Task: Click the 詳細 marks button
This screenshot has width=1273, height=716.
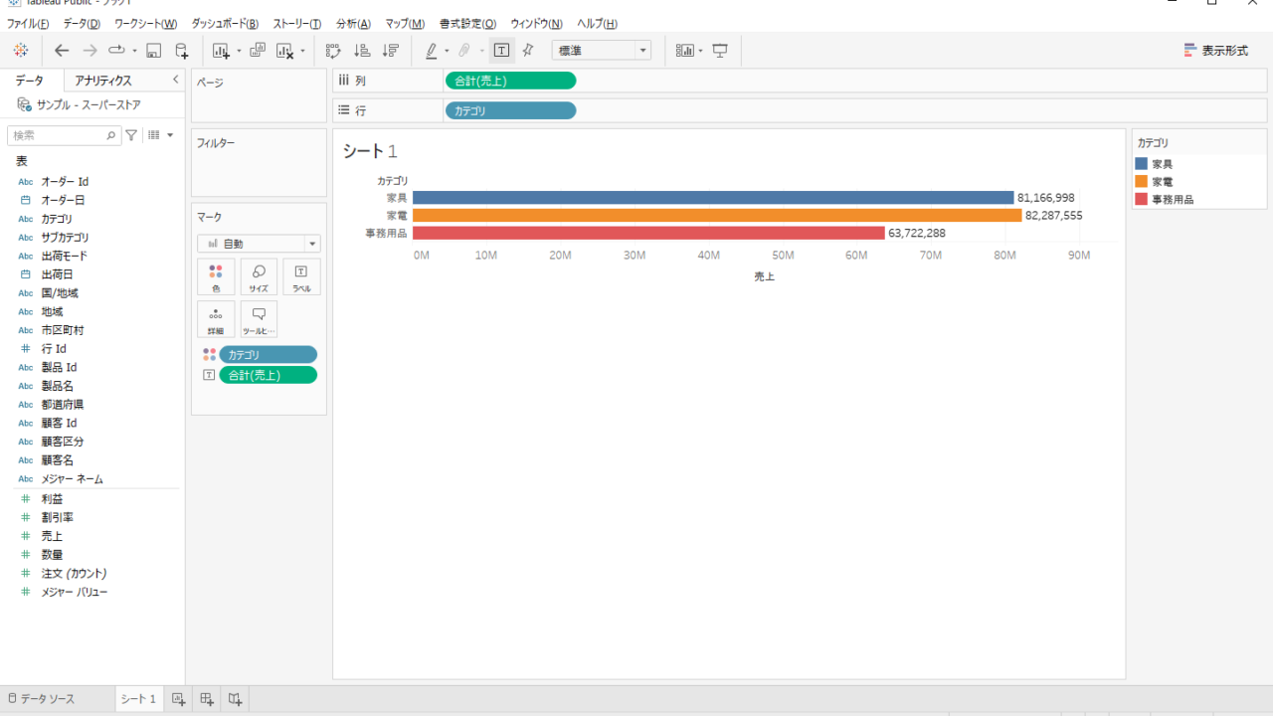Action: 216,319
